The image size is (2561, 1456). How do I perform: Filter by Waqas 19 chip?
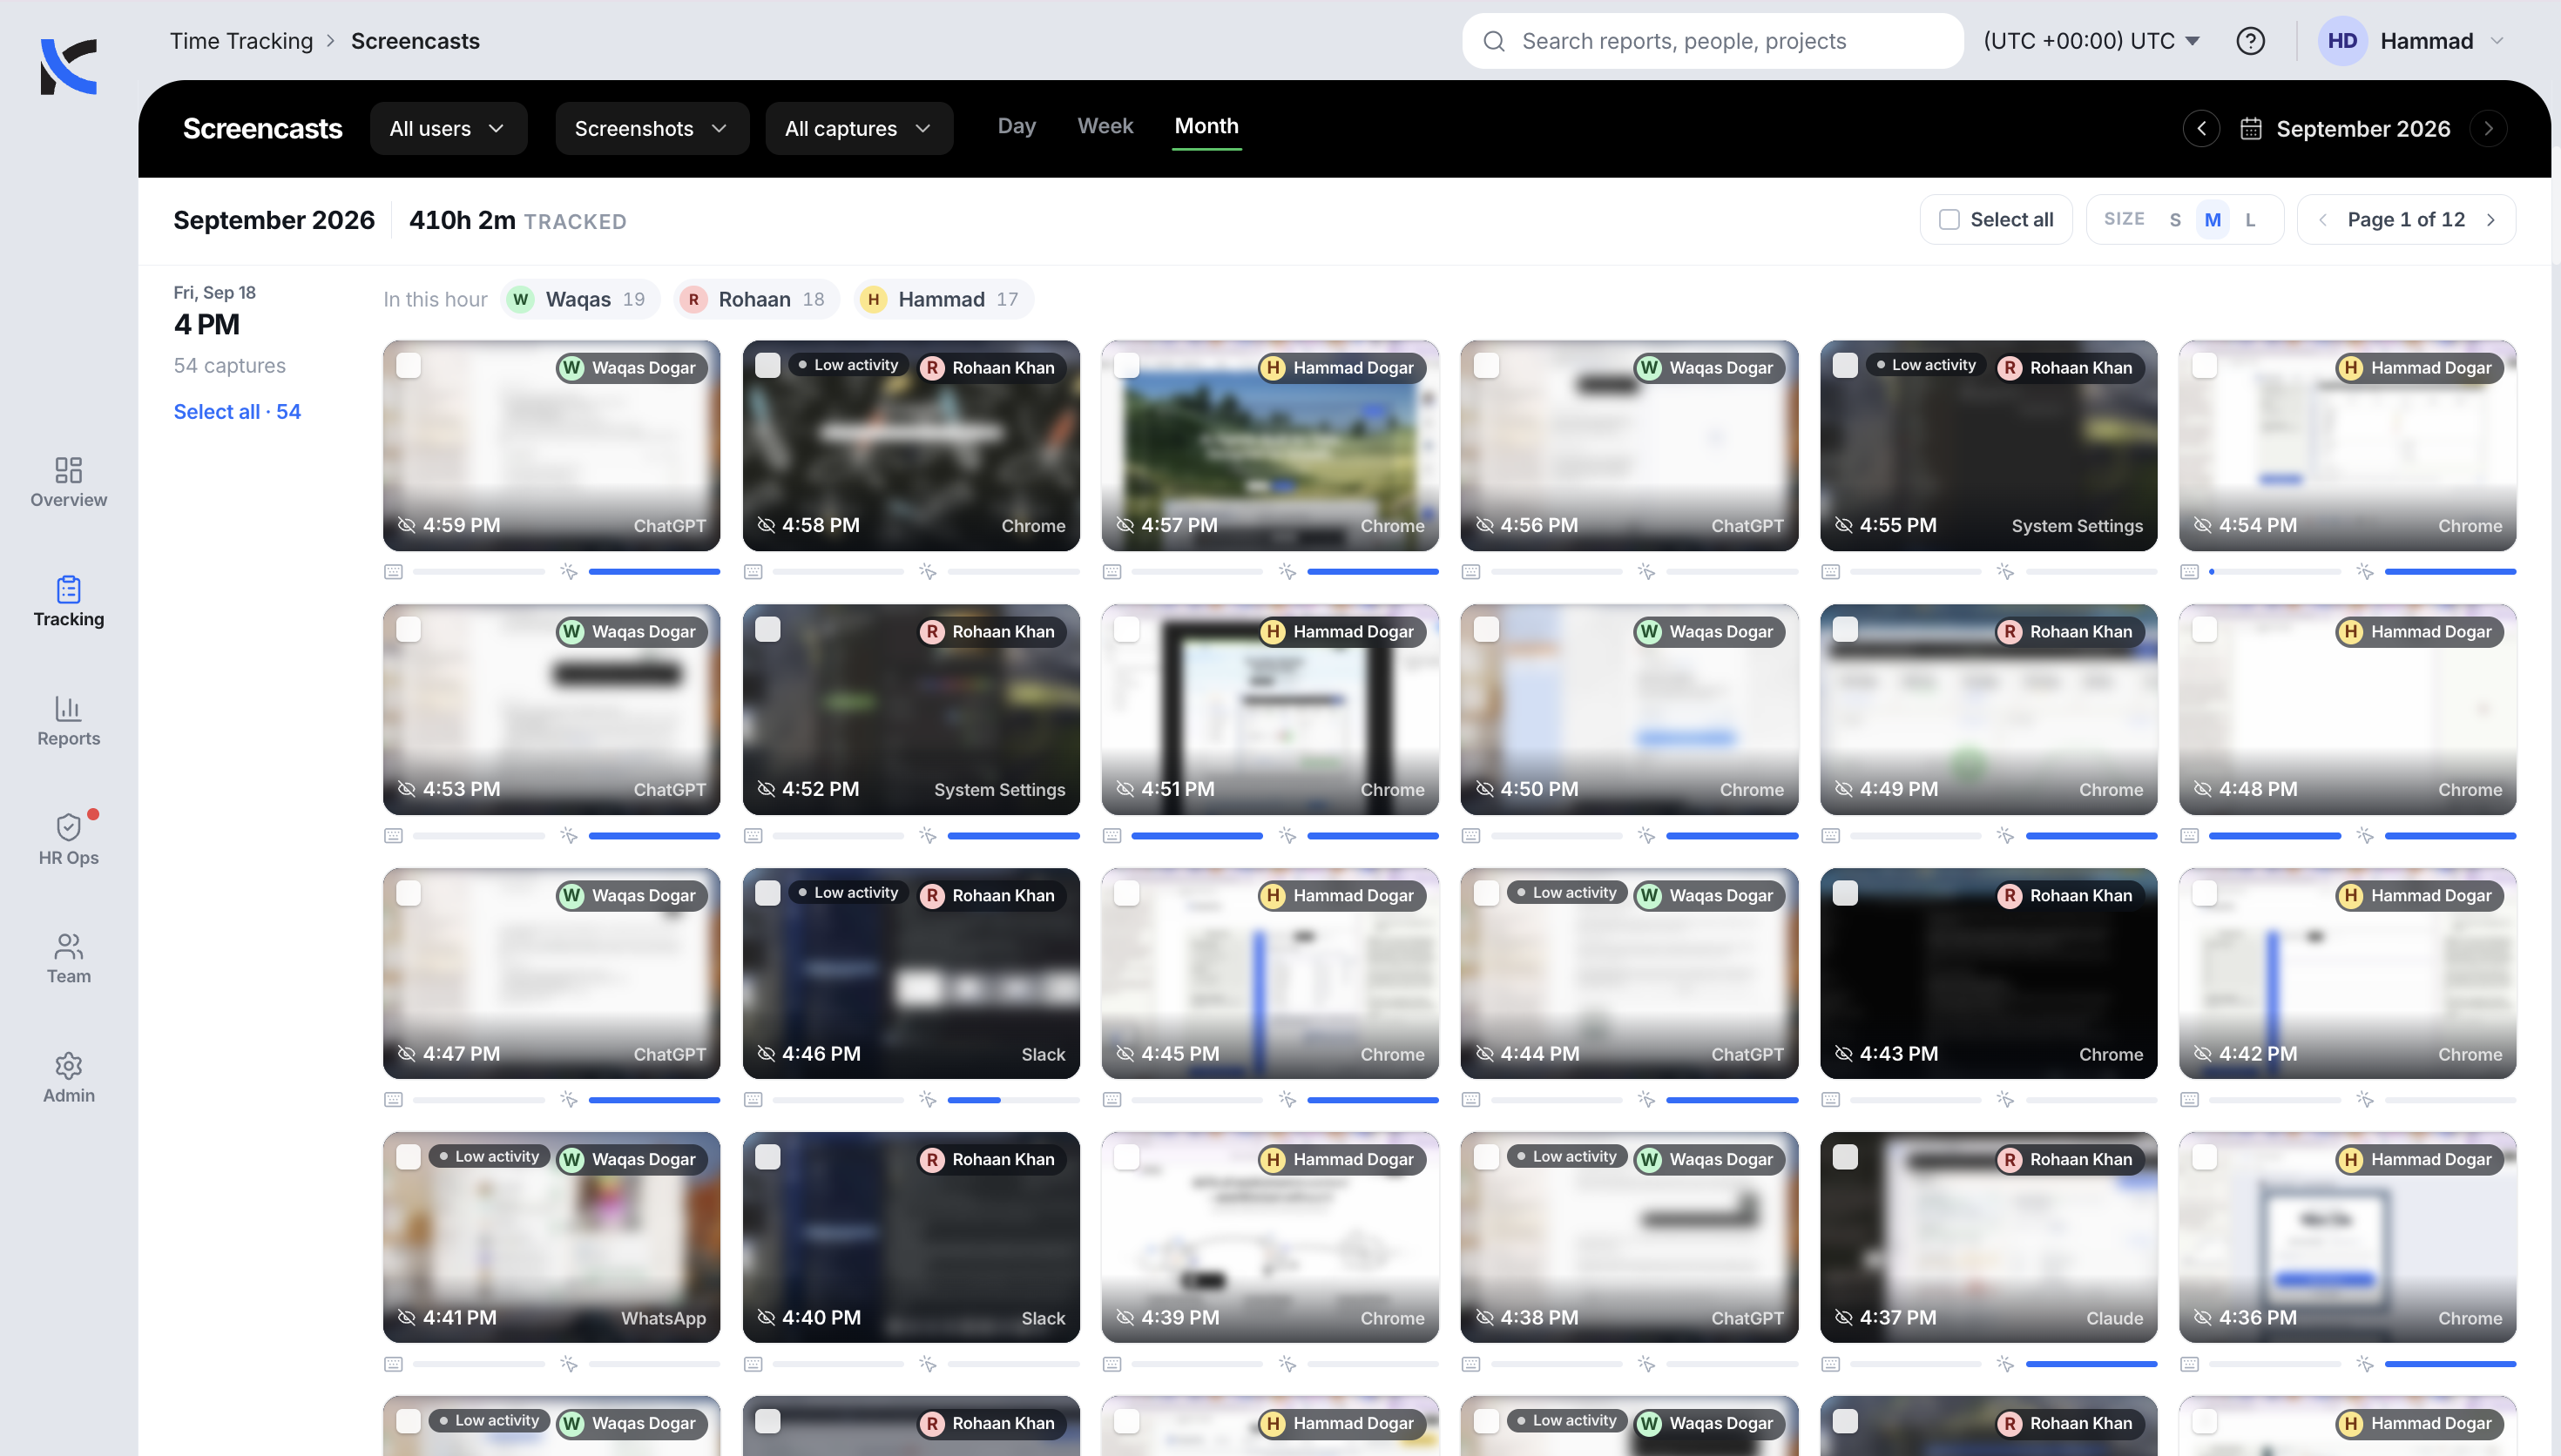pos(580,299)
